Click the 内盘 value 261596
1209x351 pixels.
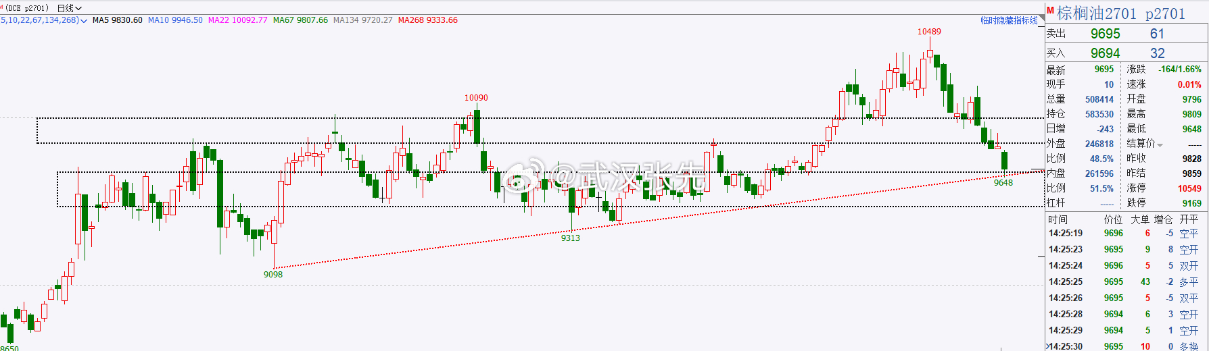click(x=1099, y=173)
